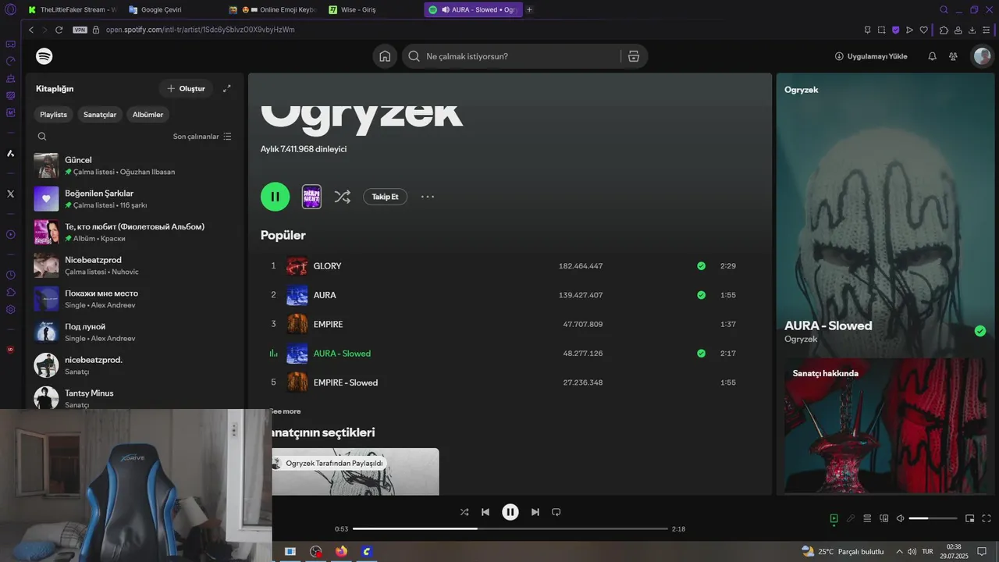Screen dimensions: 999x562
Task: Toggle saved checkmark for GLORY
Action: tap(701, 266)
